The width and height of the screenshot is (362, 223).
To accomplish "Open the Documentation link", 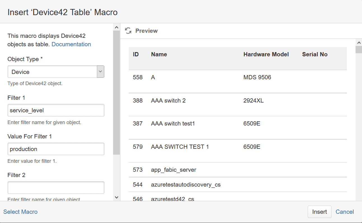I will [x=71, y=44].
